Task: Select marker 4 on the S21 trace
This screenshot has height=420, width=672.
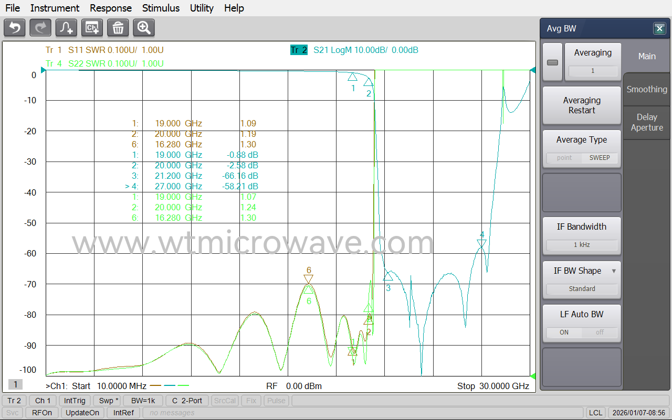Action: [x=482, y=243]
